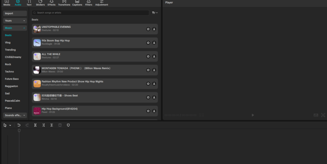Choose the Chill&Dreamy music genre
The width and height of the screenshot is (327, 164).
click(13, 57)
